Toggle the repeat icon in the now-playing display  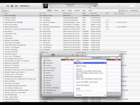pyautogui.click(x=50, y=7)
